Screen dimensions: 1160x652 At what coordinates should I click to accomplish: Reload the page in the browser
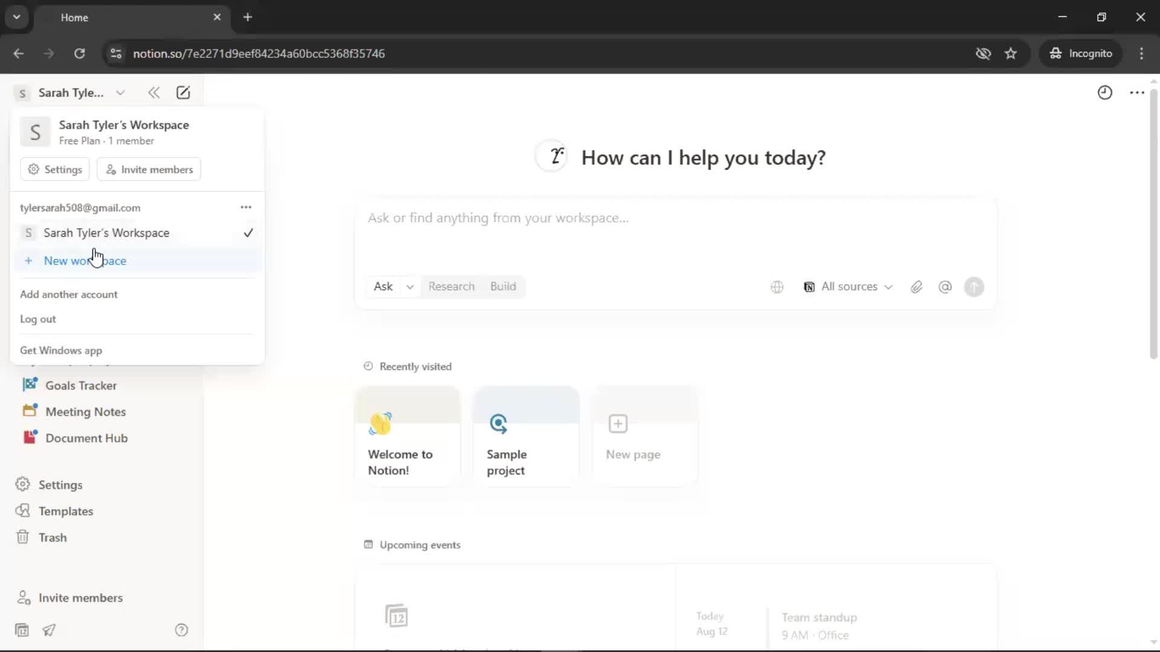coord(79,54)
